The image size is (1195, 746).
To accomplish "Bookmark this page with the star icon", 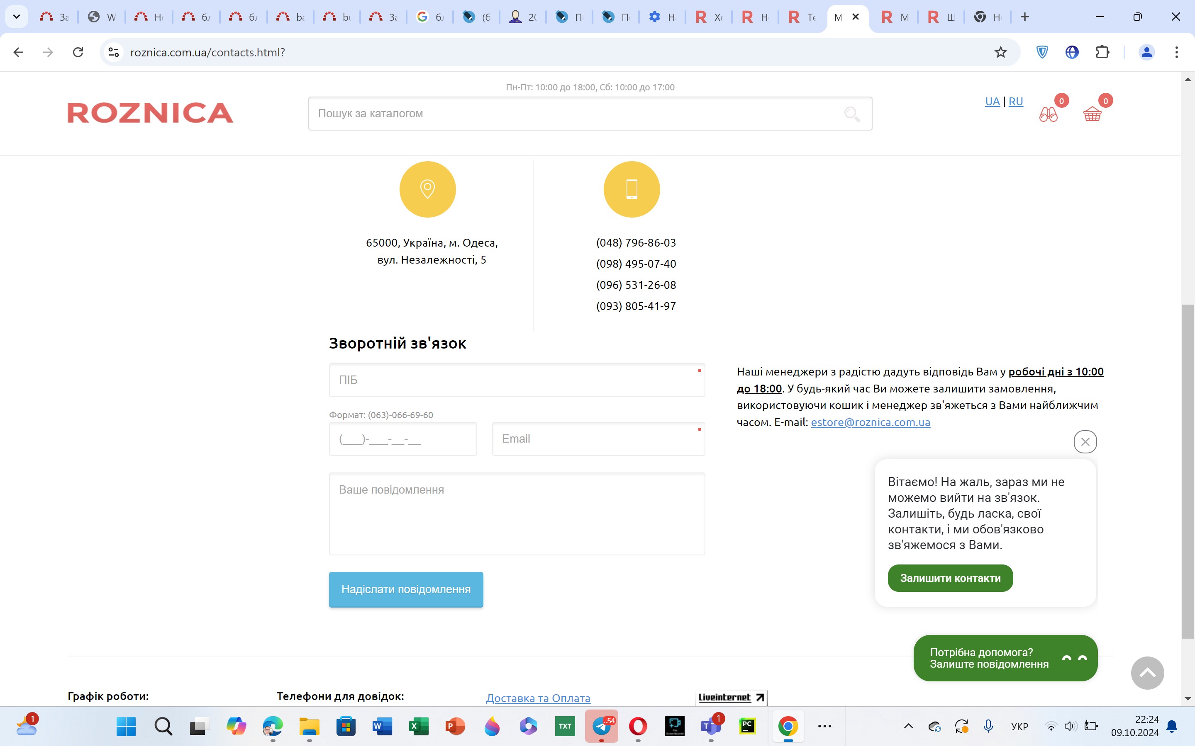I will [1000, 52].
